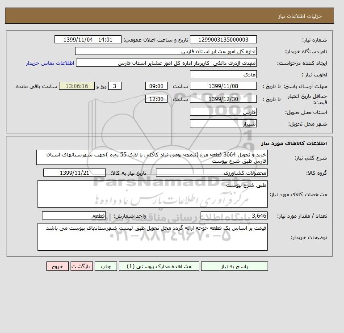Click the buyer name field اداره کل امور عشایر
This screenshot has width=344, height=333.
(x=166, y=51)
